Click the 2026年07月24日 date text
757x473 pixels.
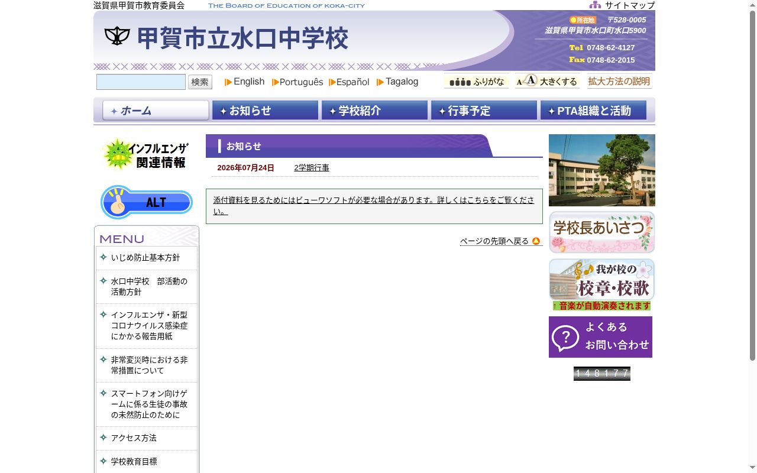click(x=245, y=168)
